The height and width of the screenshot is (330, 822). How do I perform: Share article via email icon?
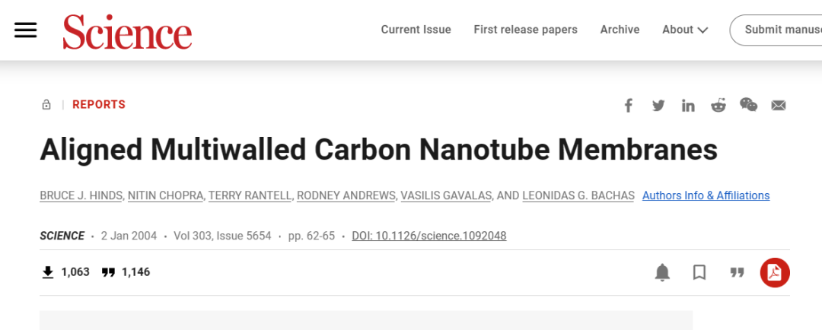coord(778,106)
